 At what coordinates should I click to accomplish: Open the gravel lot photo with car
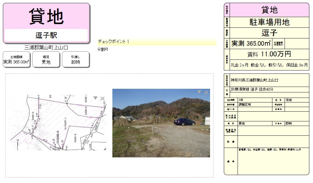coord(161,125)
